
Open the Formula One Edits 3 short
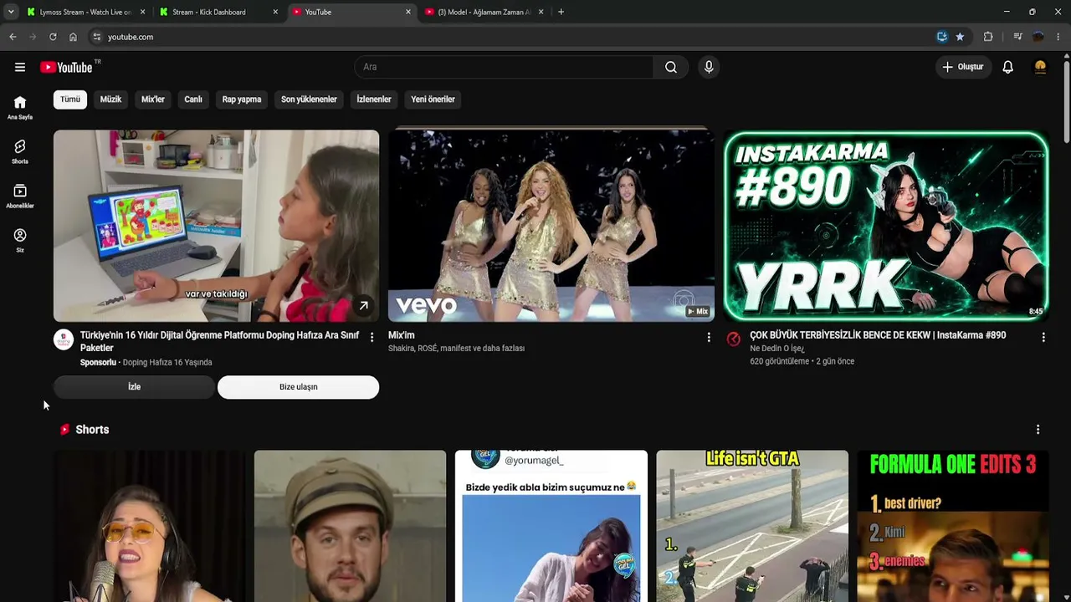pos(953,526)
